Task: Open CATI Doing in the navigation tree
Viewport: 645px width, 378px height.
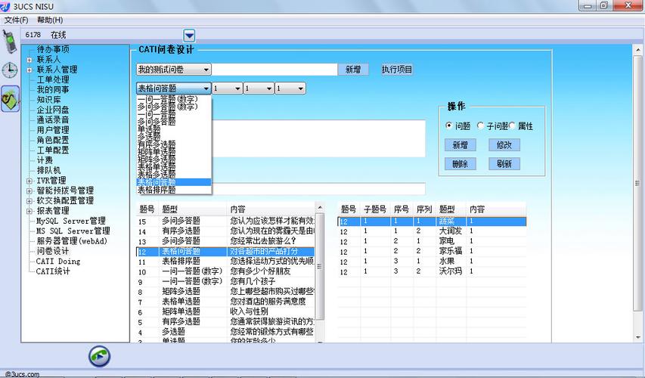Action: coord(58,261)
